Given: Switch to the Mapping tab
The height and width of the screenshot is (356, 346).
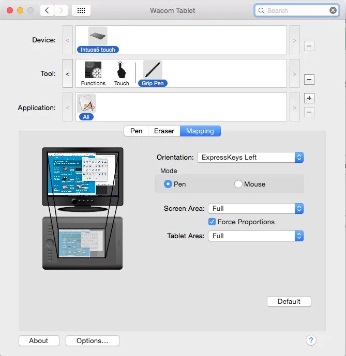Looking at the screenshot, I should click(x=200, y=131).
